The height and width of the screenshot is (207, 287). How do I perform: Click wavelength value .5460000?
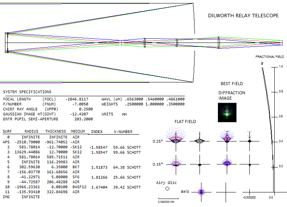[155, 99]
